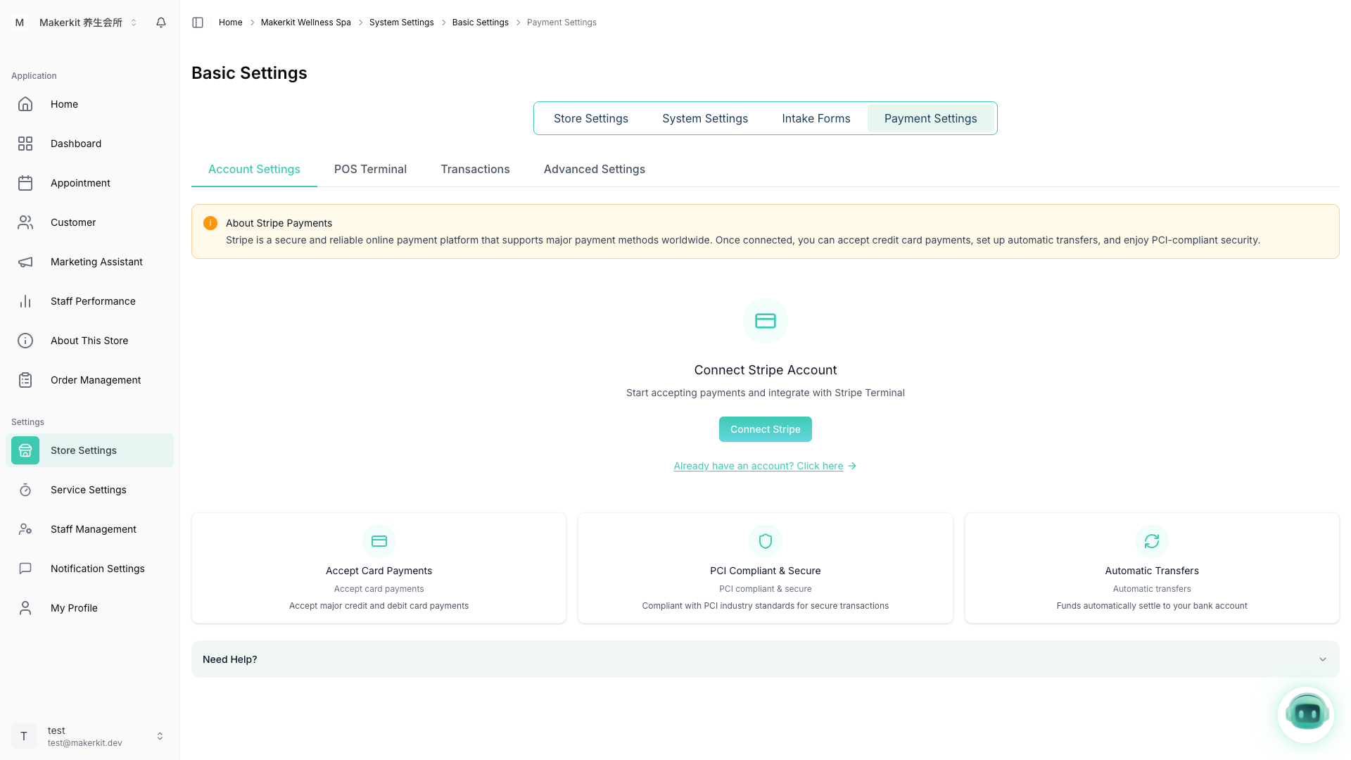The width and height of the screenshot is (1351, 760).
Task: Open Notification Settings
Action: point(98,569)
